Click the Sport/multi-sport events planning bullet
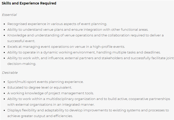This screenshot has height=120, width=174. pyautogui.click(x=45, y=82)
